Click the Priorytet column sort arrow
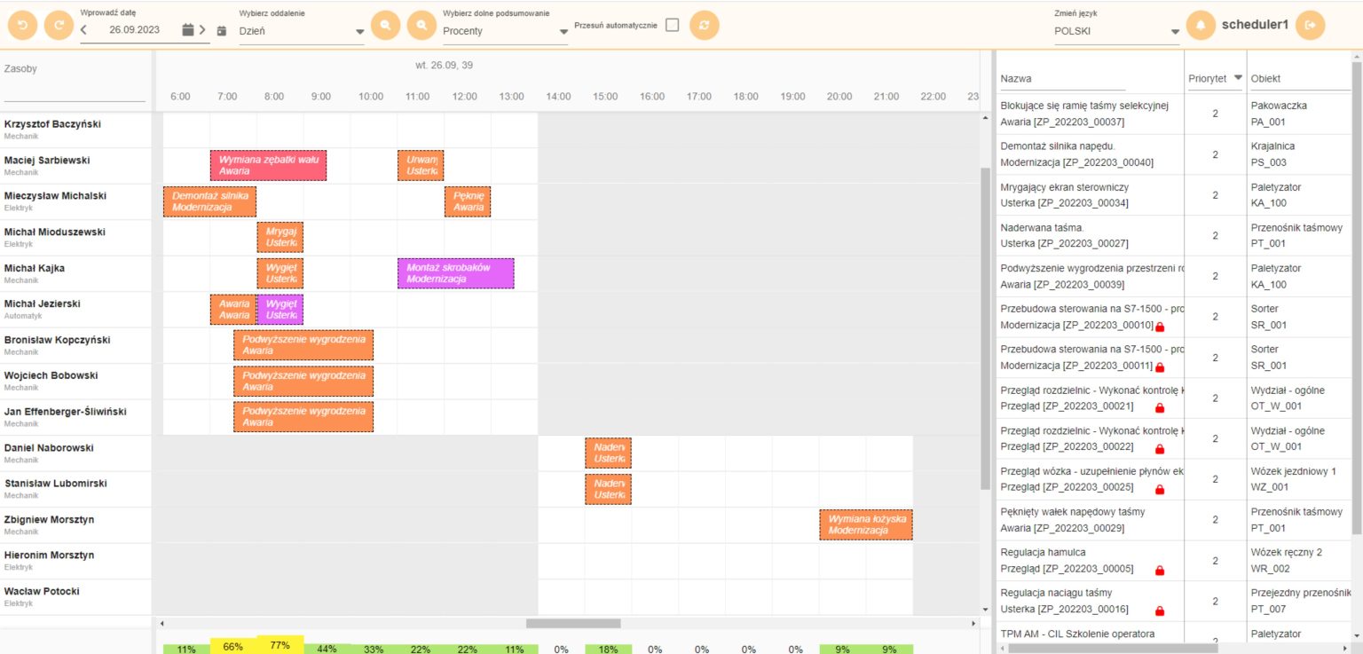Screen dimensions: 1363x654 [1239, 78]
